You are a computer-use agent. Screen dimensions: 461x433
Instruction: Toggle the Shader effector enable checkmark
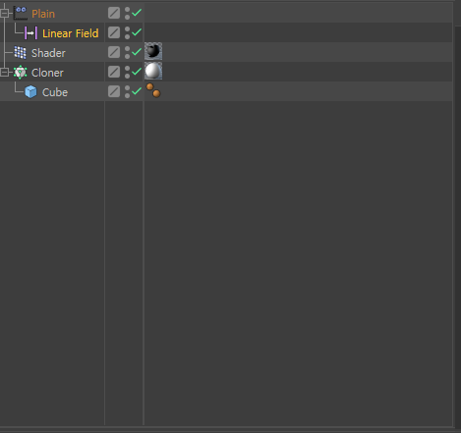click(x=137, y=52)
